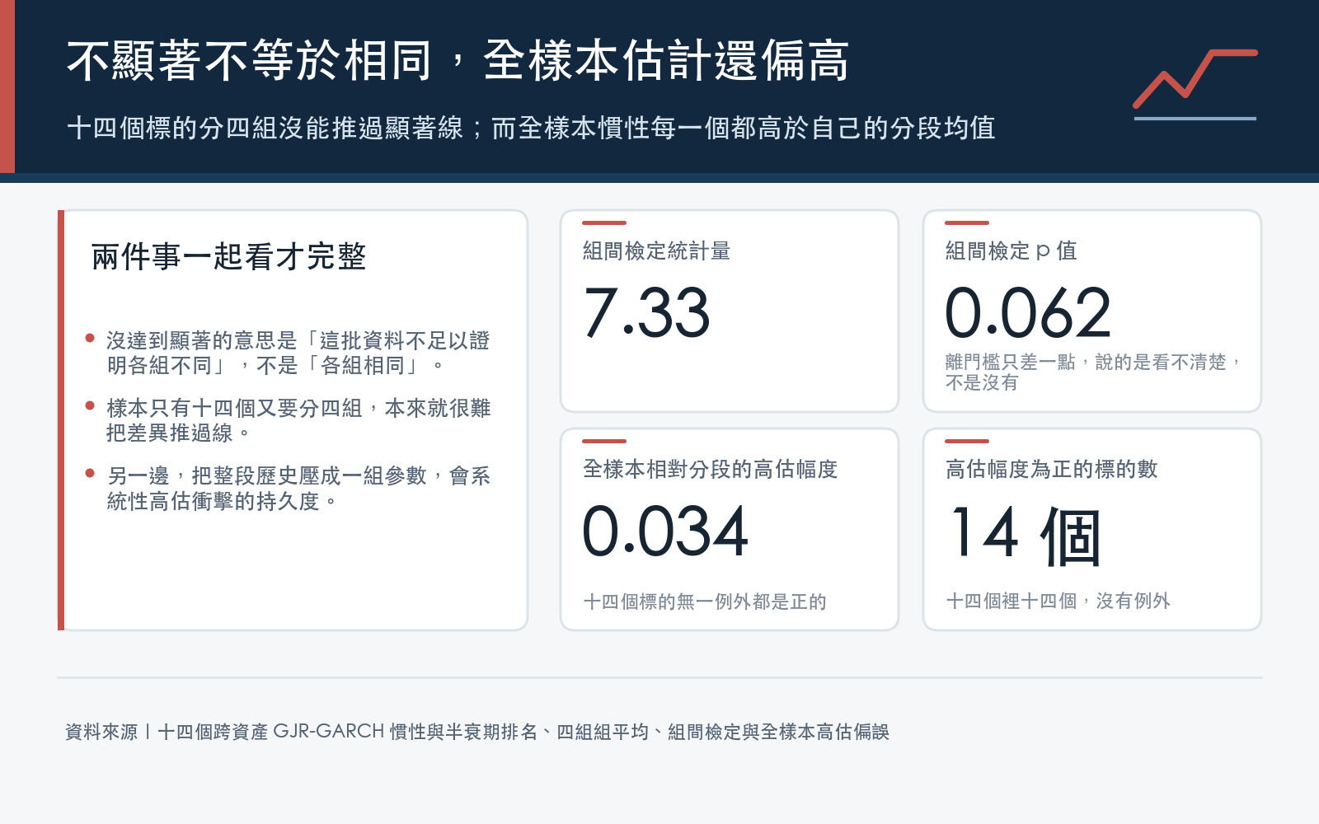The width and height of the screenshot is (1319, 824).
Task: Click the note 十四個標的無一例外都是正的
Action: (705, 602)
